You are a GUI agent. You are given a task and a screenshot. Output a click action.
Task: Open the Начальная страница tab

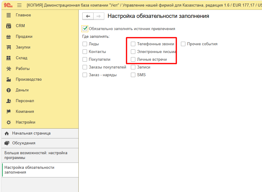pos(31,133)
